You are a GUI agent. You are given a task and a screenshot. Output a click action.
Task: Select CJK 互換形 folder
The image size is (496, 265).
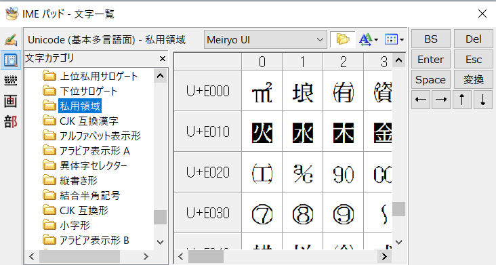[x=76, y=210]
